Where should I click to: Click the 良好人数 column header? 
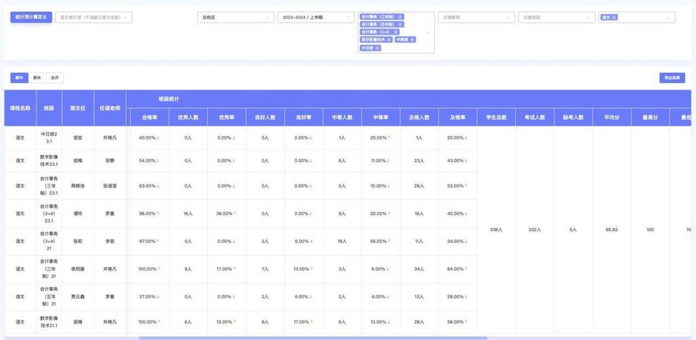(x=266, y=118)
